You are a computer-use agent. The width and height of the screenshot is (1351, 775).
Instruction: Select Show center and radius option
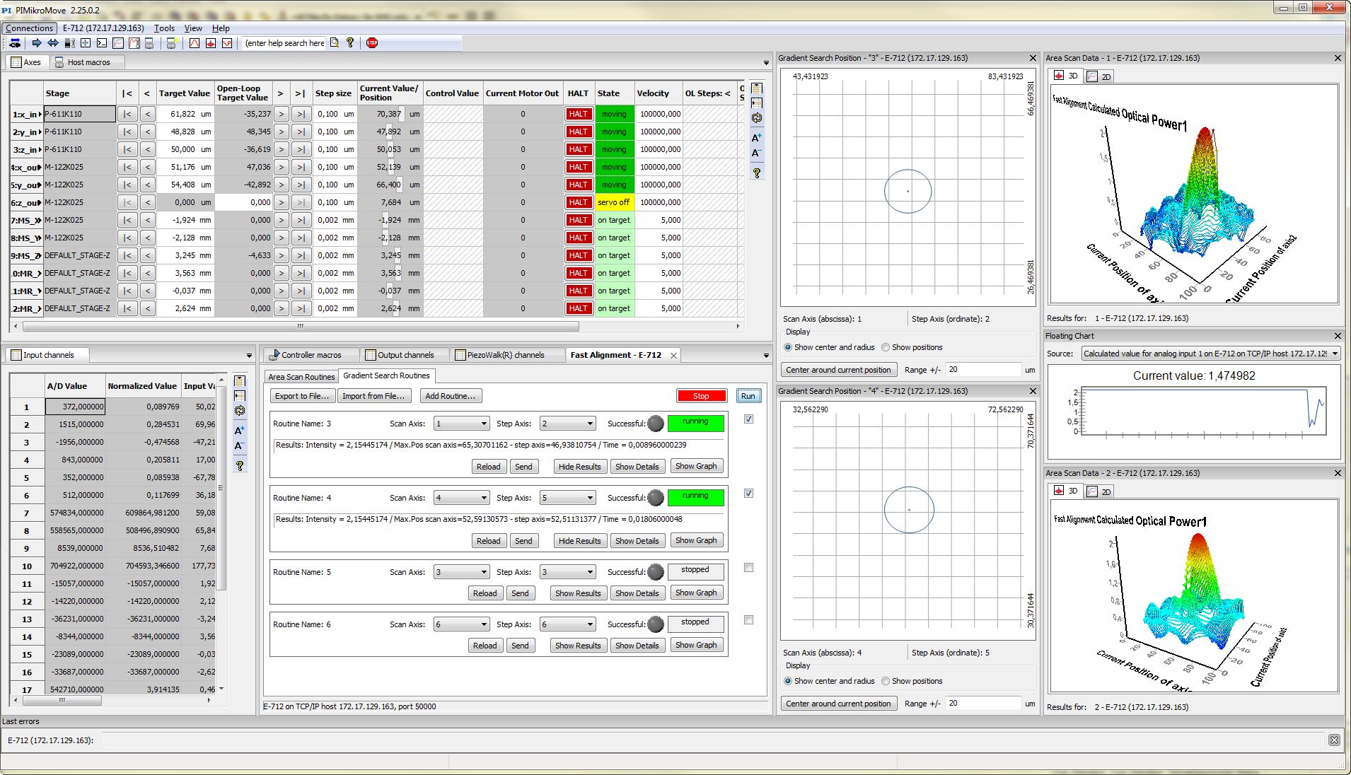tap(787, 346)
